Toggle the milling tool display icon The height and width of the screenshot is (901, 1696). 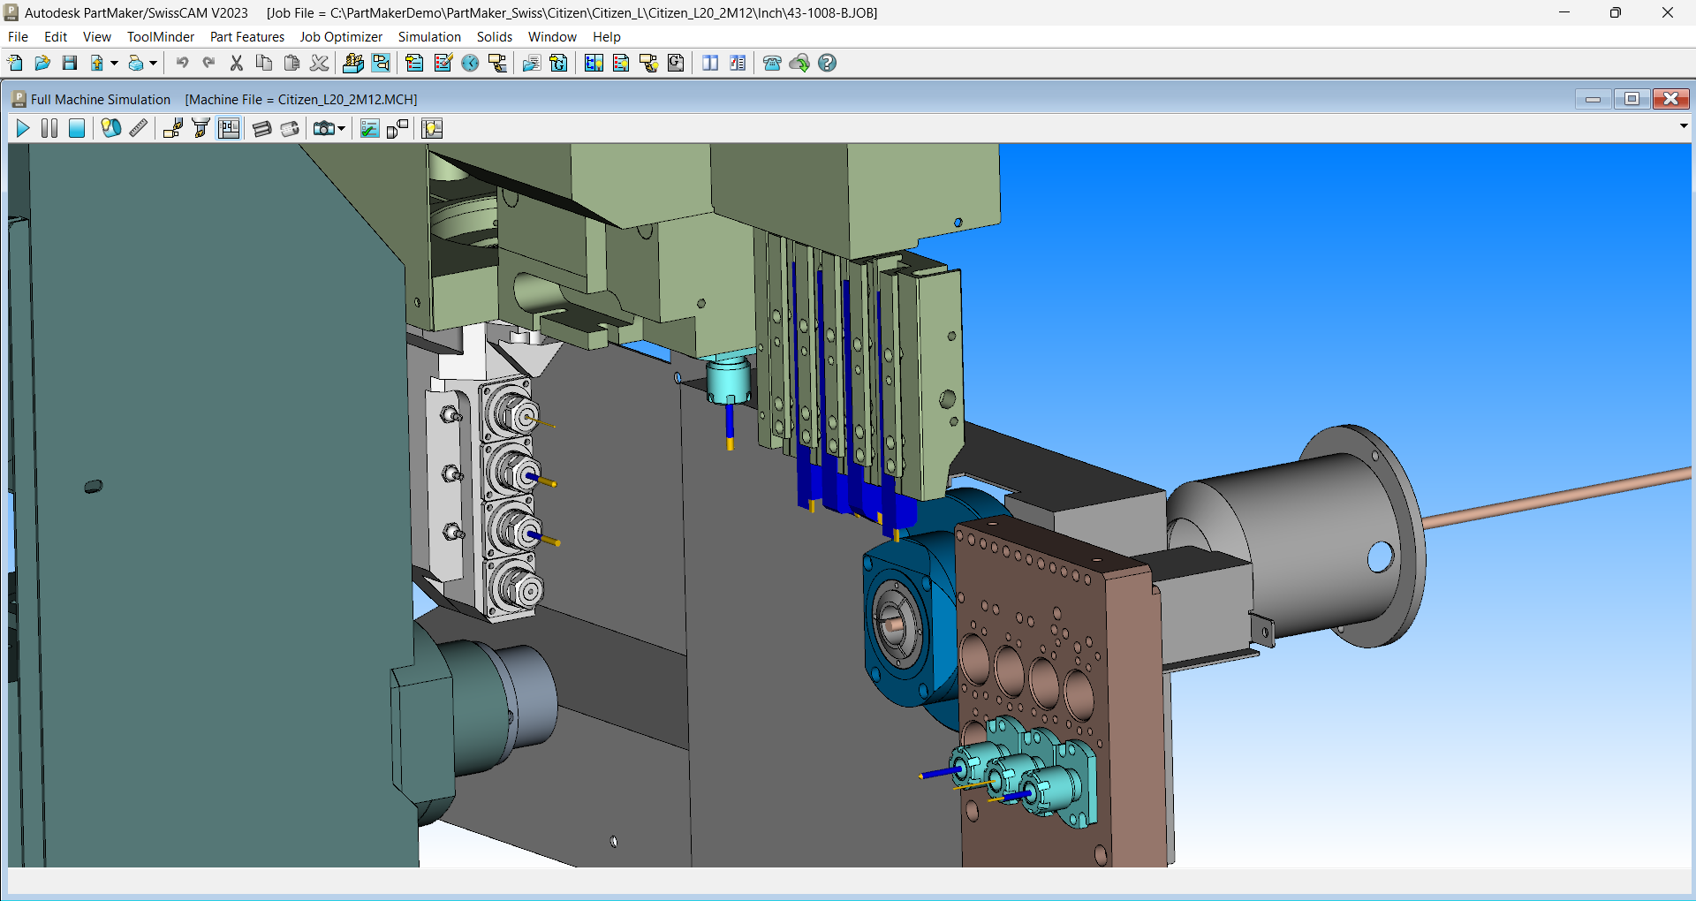(x=201, y=129)
